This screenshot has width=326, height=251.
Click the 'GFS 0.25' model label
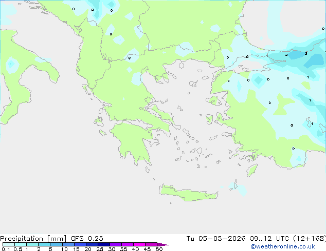(x=87, y=239)
